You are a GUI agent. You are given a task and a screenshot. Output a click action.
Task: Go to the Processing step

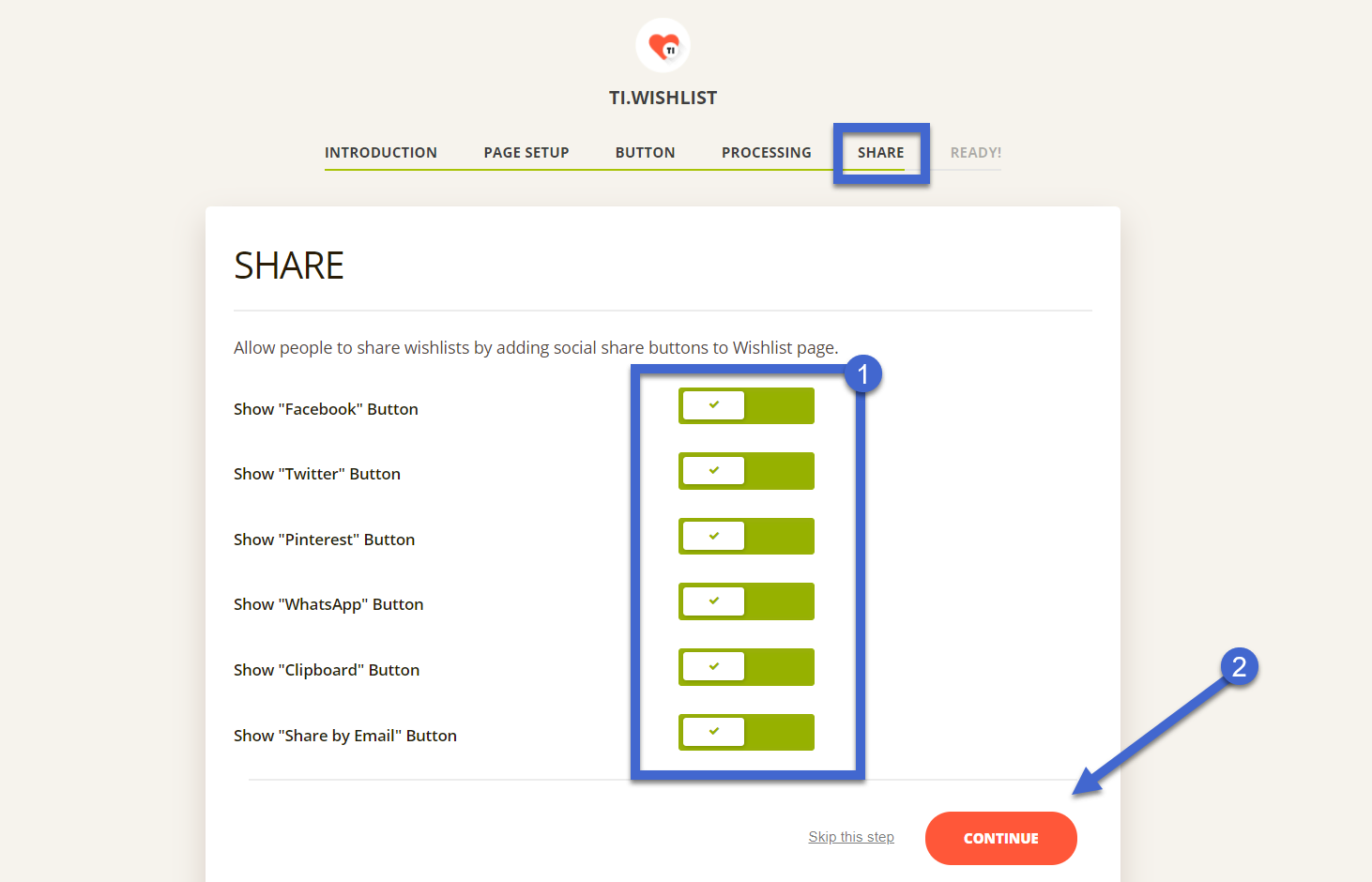(766, 152)
